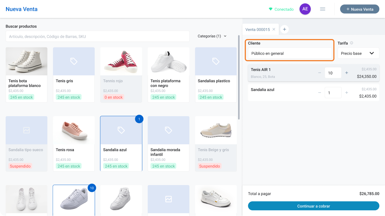385x216 pixels.
Task: Increase quantity for Sandalia azul in cart
Action: (x=347, y=93)
